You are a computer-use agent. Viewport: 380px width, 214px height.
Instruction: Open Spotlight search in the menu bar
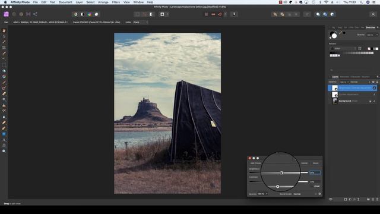click(x=361, y=2)
